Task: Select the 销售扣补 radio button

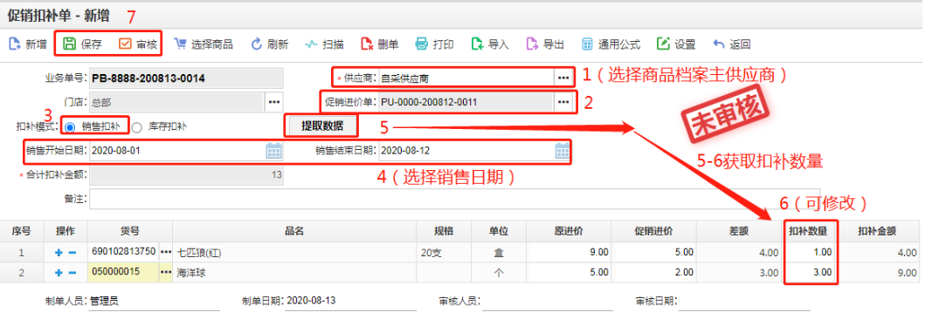Action: [x=70, y=126]
